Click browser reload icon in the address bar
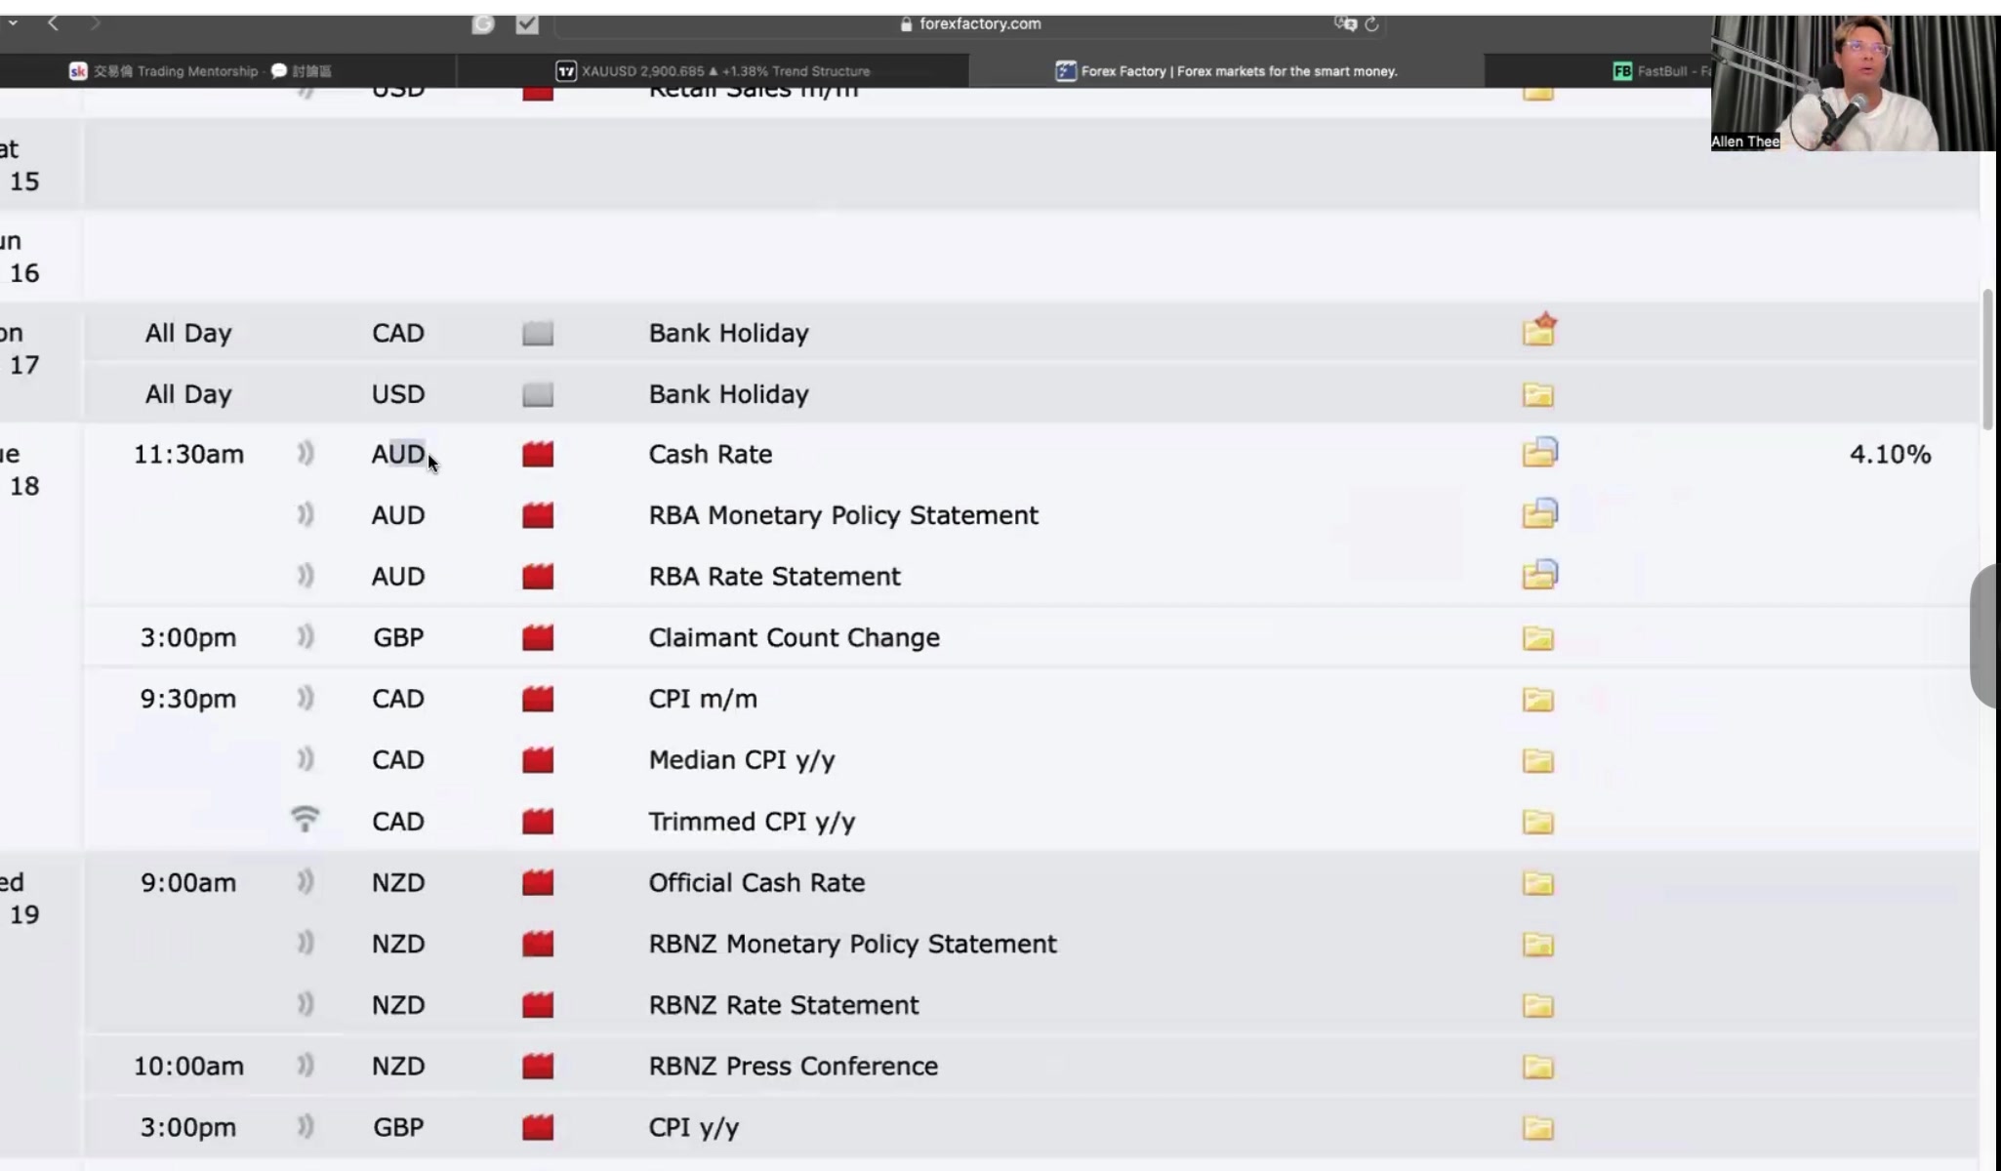The width and height of the screenshot is (2001, 1171). point(1371,24)
